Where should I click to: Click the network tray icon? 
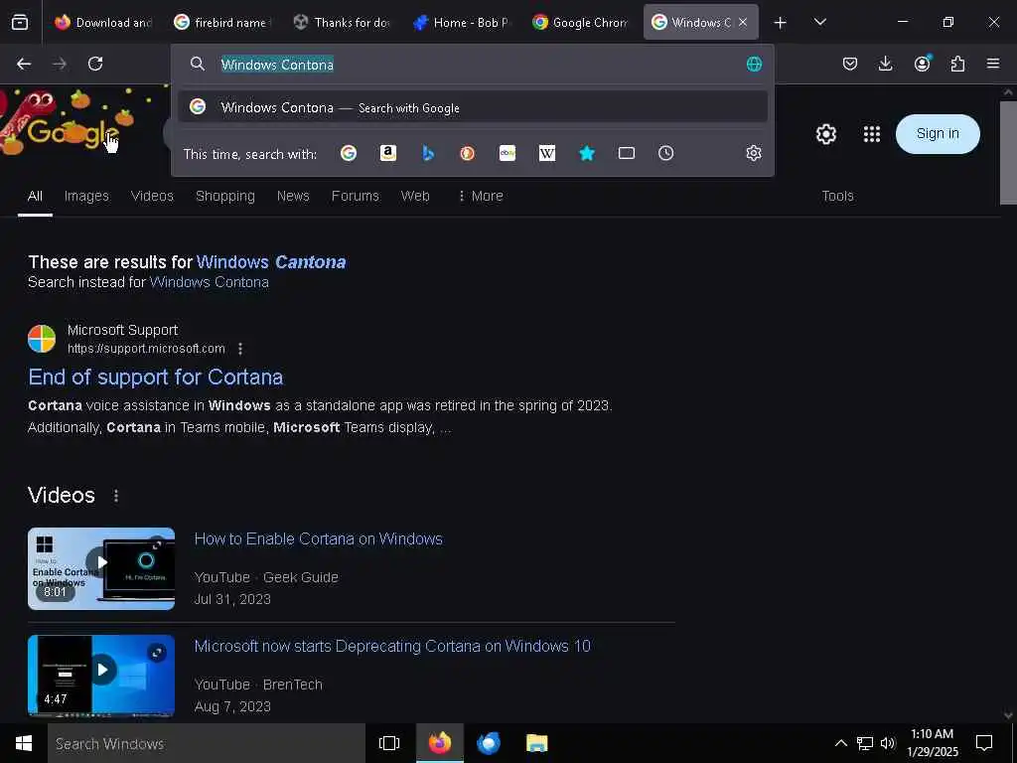[865, 743]
